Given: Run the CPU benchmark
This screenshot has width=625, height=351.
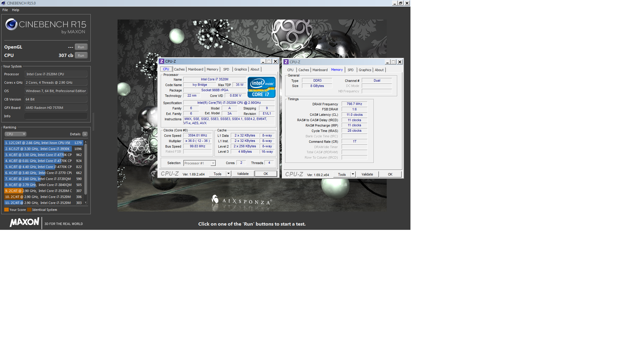Looking at the screenshot, I should pos(81,55).
